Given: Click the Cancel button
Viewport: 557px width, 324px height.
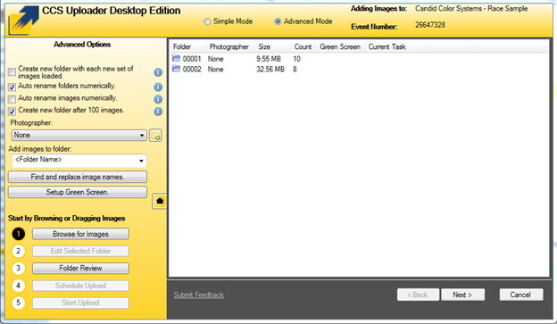Looking at the screenshot, I should [x=520, y=295].
